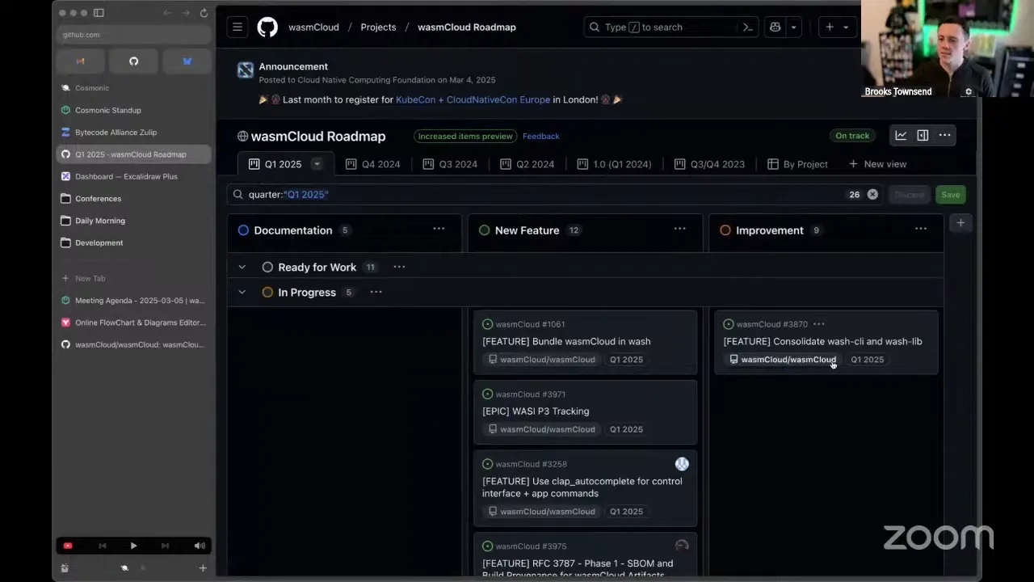Screen dimensions: 1034x582
Task: Open card Consolidate wash-cli and wash-lib
Action: coord(822,341)
